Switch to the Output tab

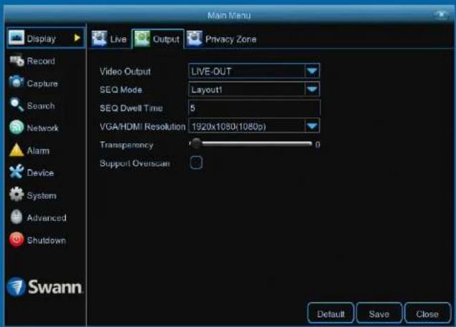(x=157, y=39)
